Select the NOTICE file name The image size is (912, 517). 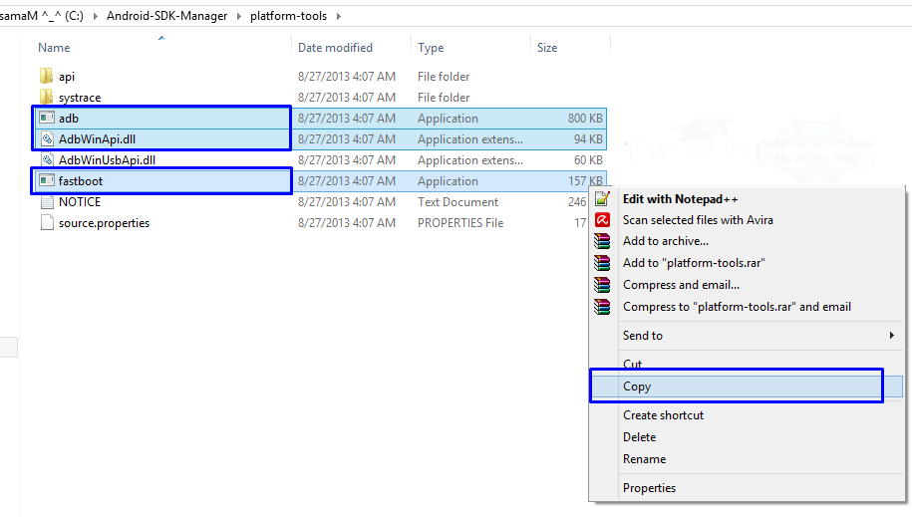pyautogui.click(x=80, y=202)
